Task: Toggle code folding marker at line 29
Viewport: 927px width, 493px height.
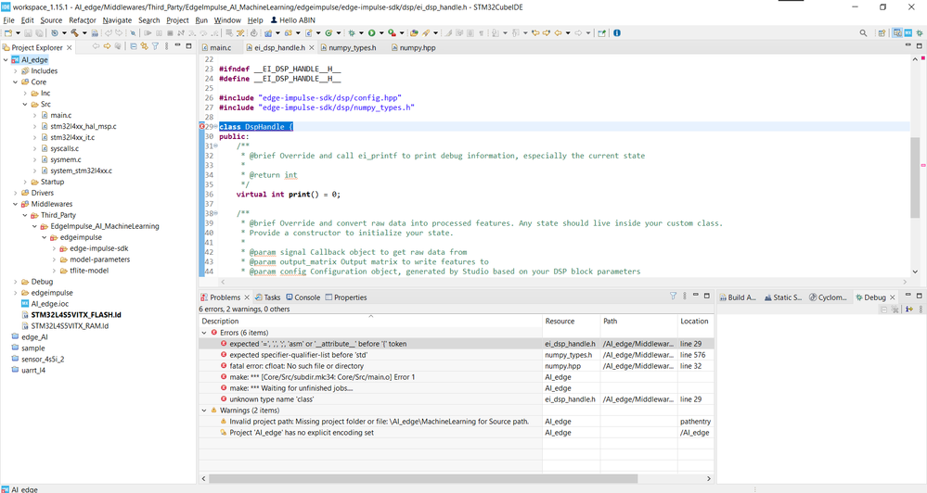Action: click(216, 126)
